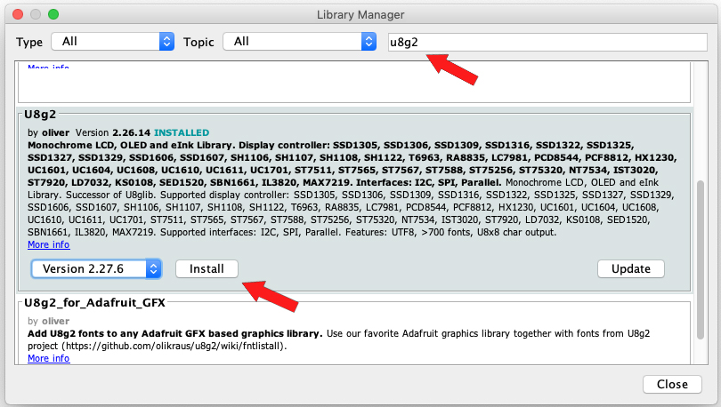Click the red close window button
The height and width of the screenshot is (407, 721).
18,14
